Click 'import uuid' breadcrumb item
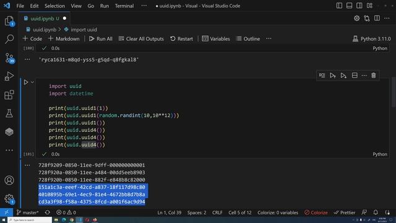Screen dimensions: 396x223 84,30
